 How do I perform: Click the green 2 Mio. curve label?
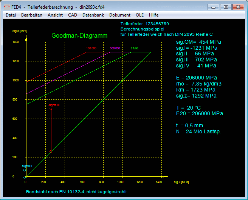click(x=134, y=49)
